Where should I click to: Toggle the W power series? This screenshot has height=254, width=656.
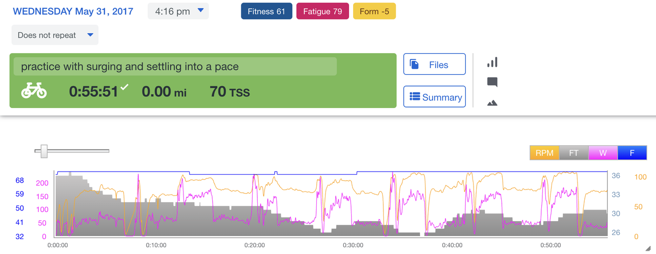[603, 153]
